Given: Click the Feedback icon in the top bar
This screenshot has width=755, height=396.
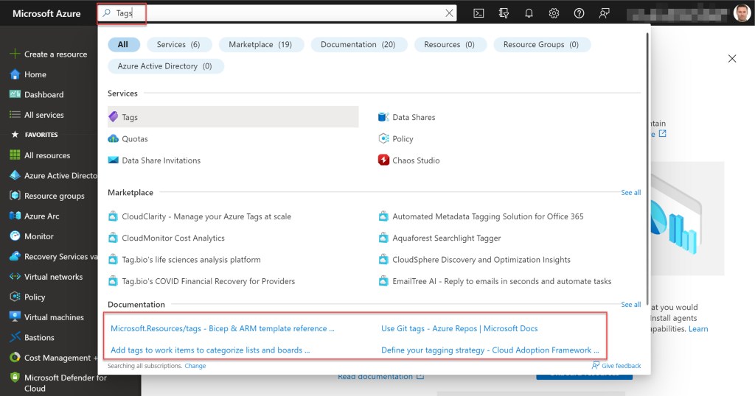Looking at the screenshot, I should 605,13.
